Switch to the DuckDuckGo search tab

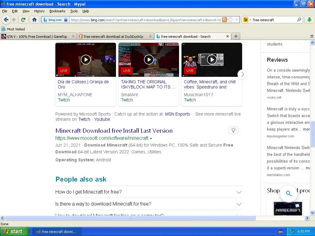113,37
